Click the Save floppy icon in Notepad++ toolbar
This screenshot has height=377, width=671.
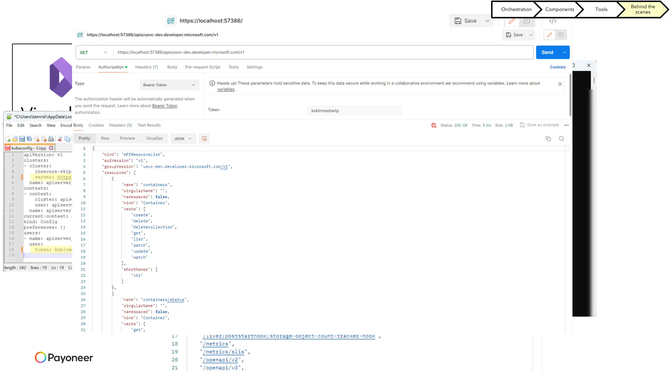tap(22, 139)
